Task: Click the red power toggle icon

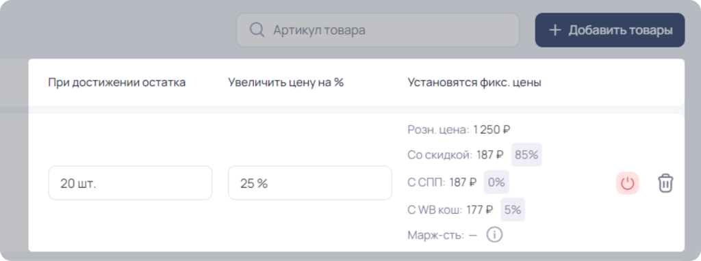Action: [627, 183]
